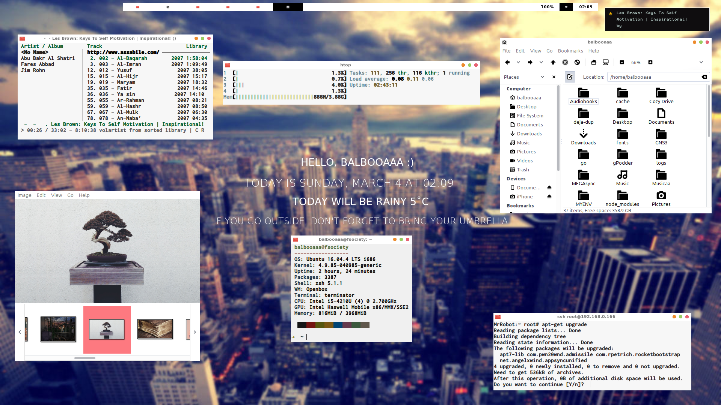Zoom out in the file manager
This screenshot has width=721, height=405.
pyautogui.click(x=622, y=62)
